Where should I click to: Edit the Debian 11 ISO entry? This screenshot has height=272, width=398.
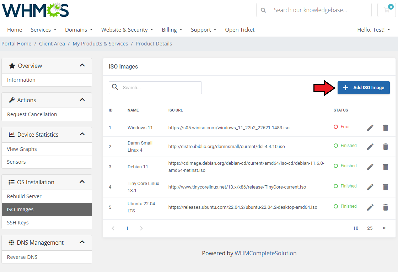point(370,167)
